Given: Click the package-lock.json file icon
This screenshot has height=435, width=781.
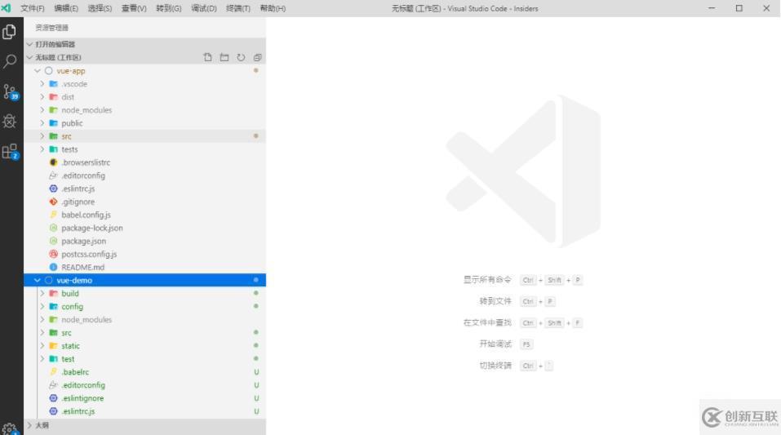Looking at the screenshot, I should [x=53, y=228].
